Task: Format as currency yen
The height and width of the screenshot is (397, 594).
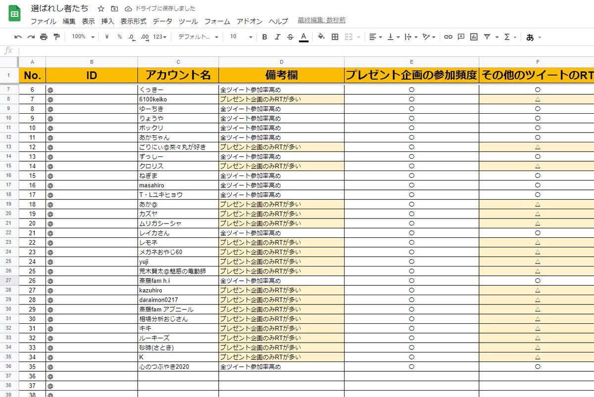Action: [x=107, y=37]
